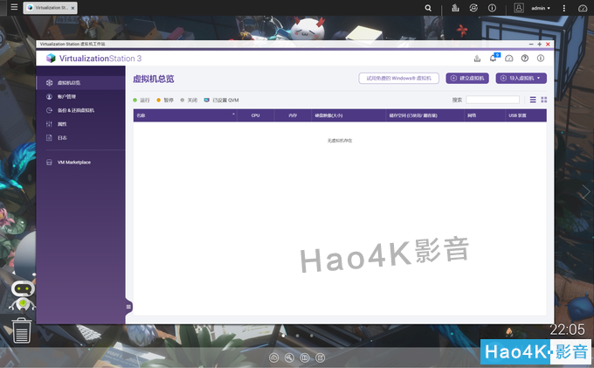Image resolution: width=594 pixels, height=368 pixels.
Task: Click the free Windows VM trial button
Action: point(398,78)
